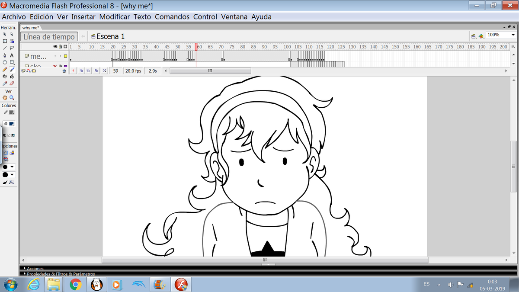Screen dimensions: 519x292
Task: Select the Line tool
Action: 4,48
